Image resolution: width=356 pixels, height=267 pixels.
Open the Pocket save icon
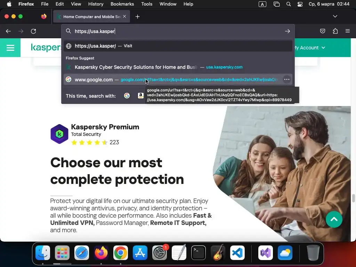pyautogui.click(x=322, y=31)
